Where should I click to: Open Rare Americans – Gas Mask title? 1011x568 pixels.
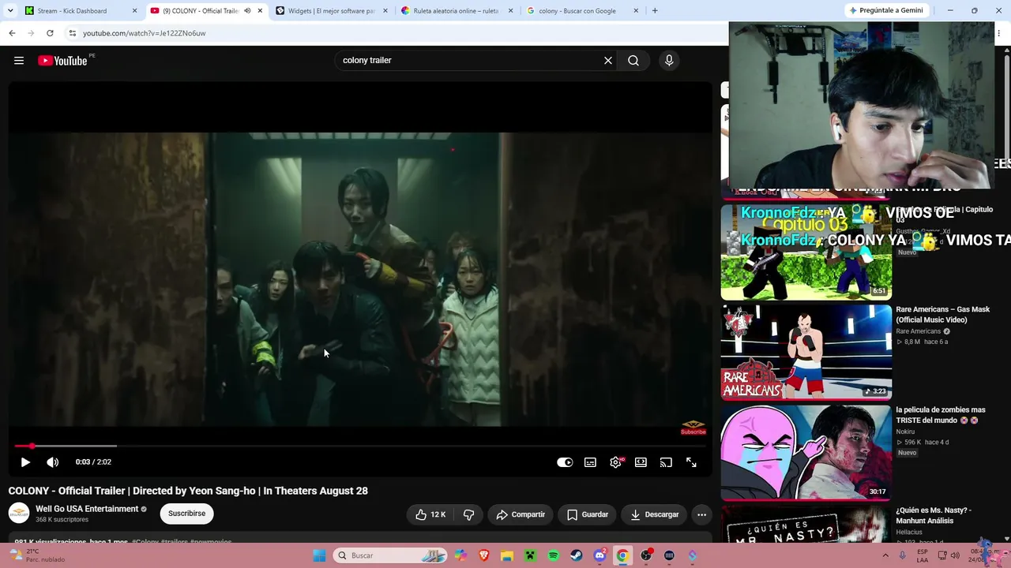click(943, 315)
